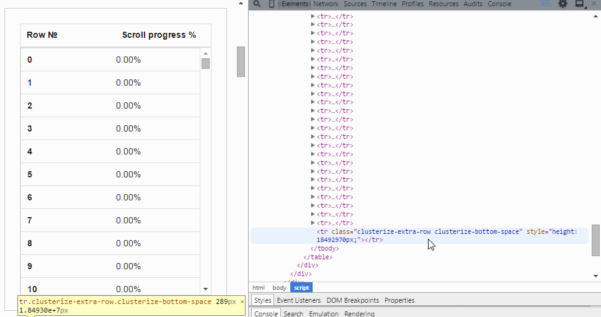Close DevTools with the X icon
The width and height of the screenshot is (601, 317).
(594, 4)
